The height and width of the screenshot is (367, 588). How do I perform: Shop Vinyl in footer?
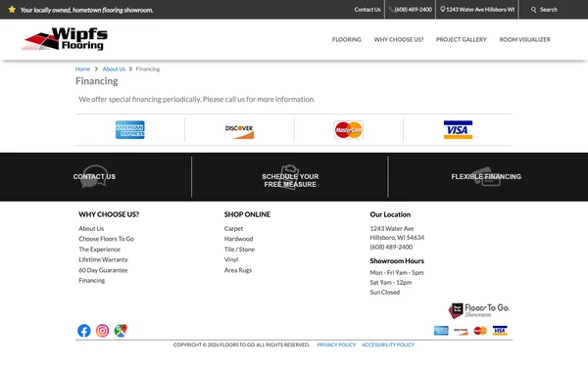tap(231, 259)
